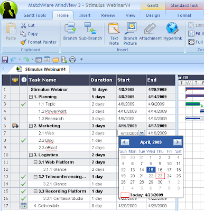Undo the last action

pos(13,60)
